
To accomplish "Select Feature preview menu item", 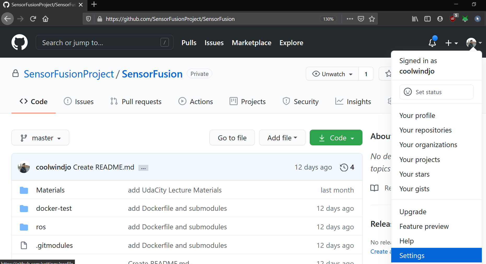I will tap(436, 226).
